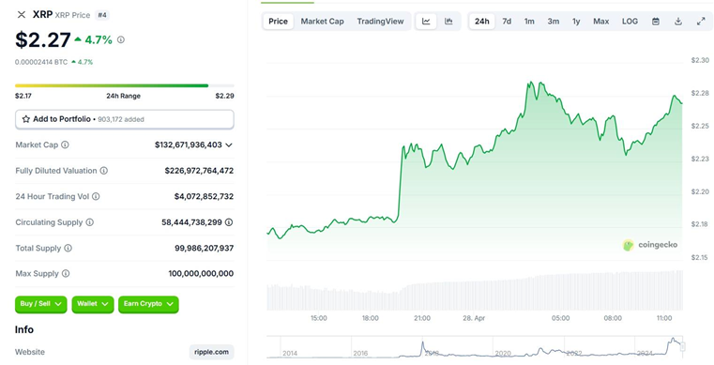This screenshot has height=365, width=714.
Task: Expand the Market Cap value chevron
Action: [229, 145]
